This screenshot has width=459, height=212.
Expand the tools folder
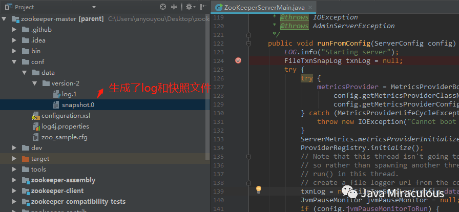[14, 169]
